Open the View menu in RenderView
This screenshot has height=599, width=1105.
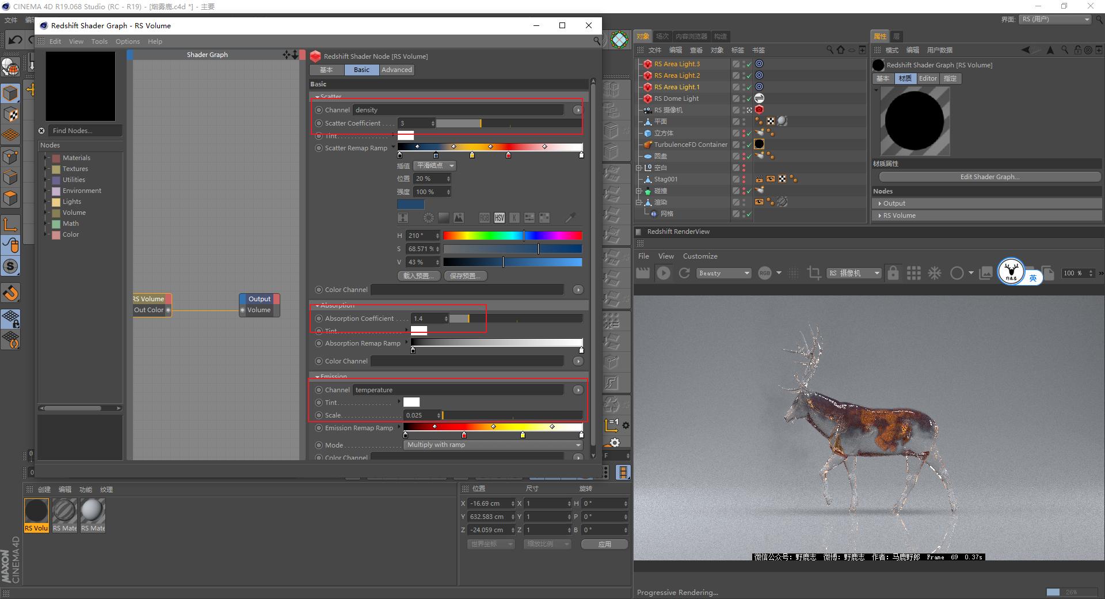(x=665, y=256)
